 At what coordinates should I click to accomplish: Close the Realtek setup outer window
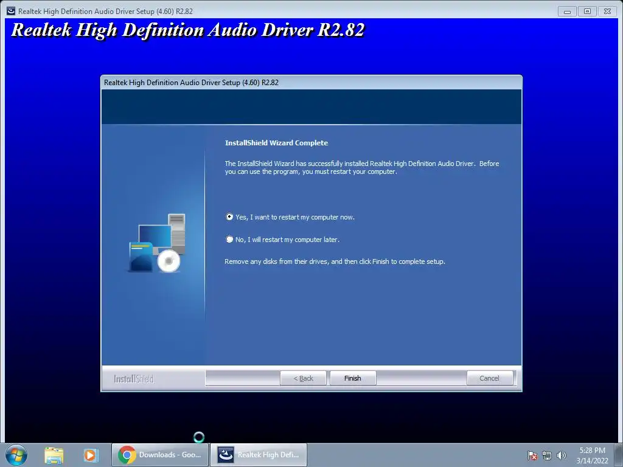608,12
